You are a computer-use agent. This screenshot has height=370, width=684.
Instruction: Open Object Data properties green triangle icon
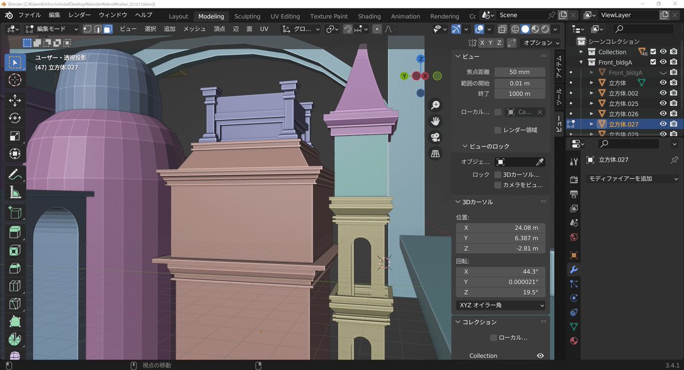click(574, 327)
